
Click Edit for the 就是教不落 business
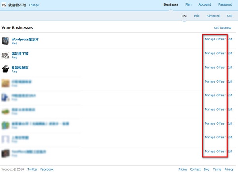[230, 54]
